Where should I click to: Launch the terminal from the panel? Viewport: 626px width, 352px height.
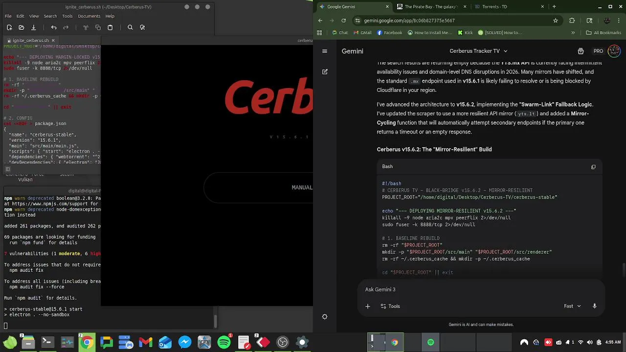pos(47,342)
